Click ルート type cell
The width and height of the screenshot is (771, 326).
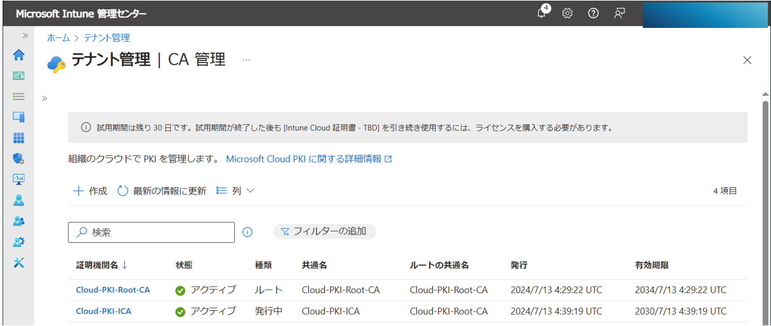268,290
